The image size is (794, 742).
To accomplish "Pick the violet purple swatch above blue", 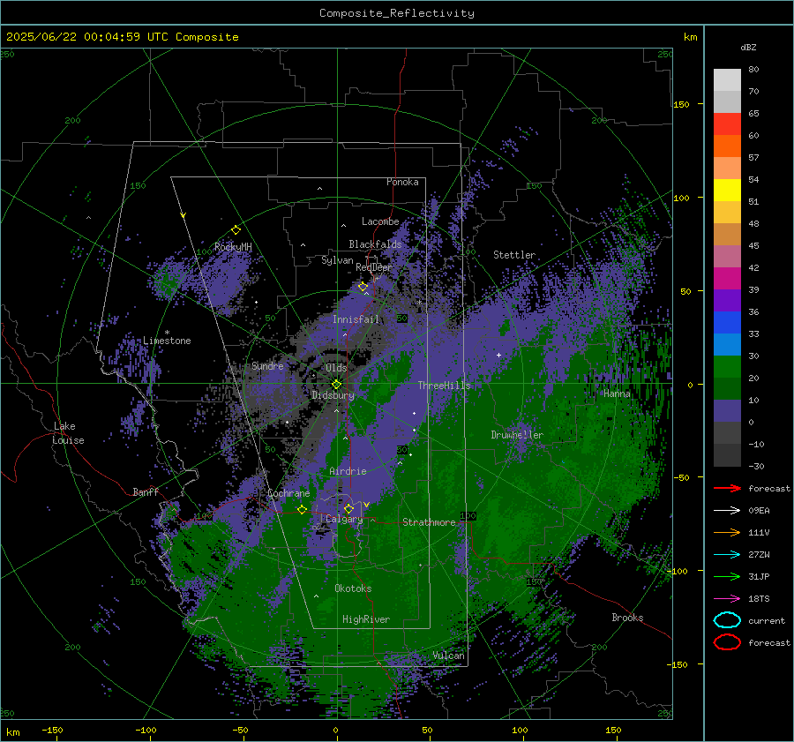I will (x=727, y=300).
